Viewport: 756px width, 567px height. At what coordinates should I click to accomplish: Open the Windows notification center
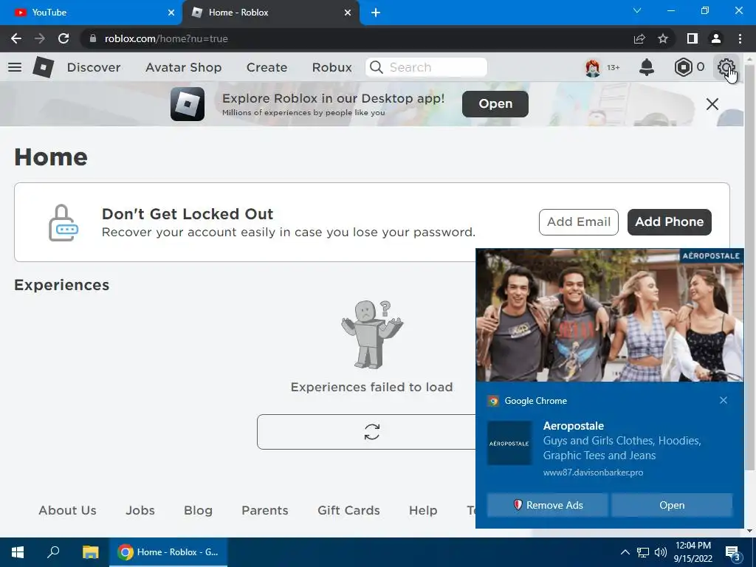click(x=733, y=553)
